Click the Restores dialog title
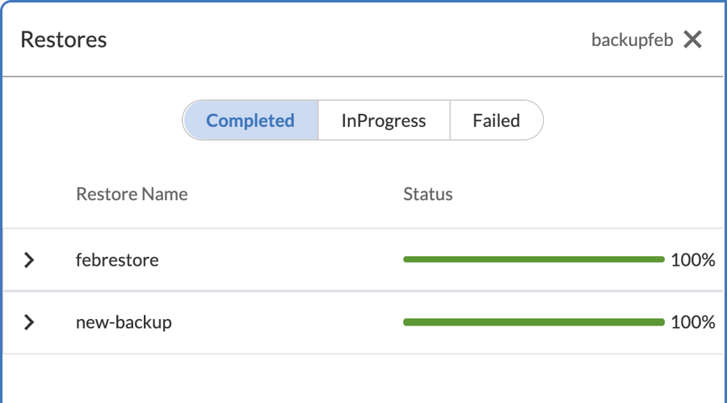 (x=64, y=40)
